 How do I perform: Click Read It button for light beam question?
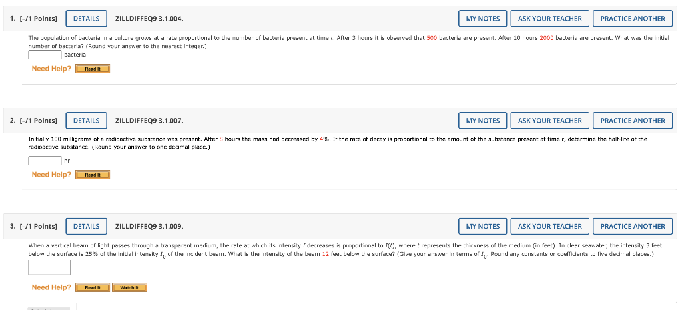point(93,288)
